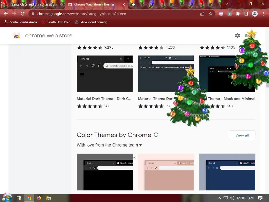The image size is (269, 202).
Task: Click the address bar URL
Action: tap(81, 14)
